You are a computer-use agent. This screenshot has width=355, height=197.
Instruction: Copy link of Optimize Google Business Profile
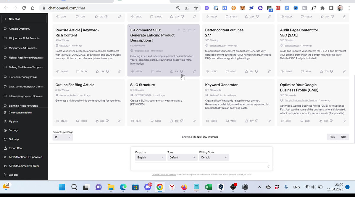pyautogui.click(x=344, y=121)
